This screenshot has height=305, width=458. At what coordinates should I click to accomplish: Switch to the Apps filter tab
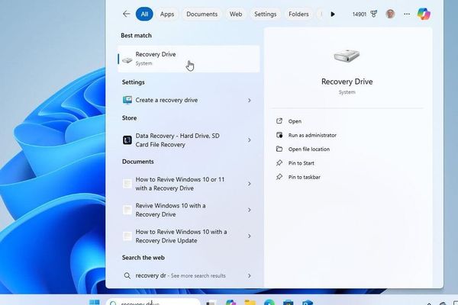click(x=167, y=14)
